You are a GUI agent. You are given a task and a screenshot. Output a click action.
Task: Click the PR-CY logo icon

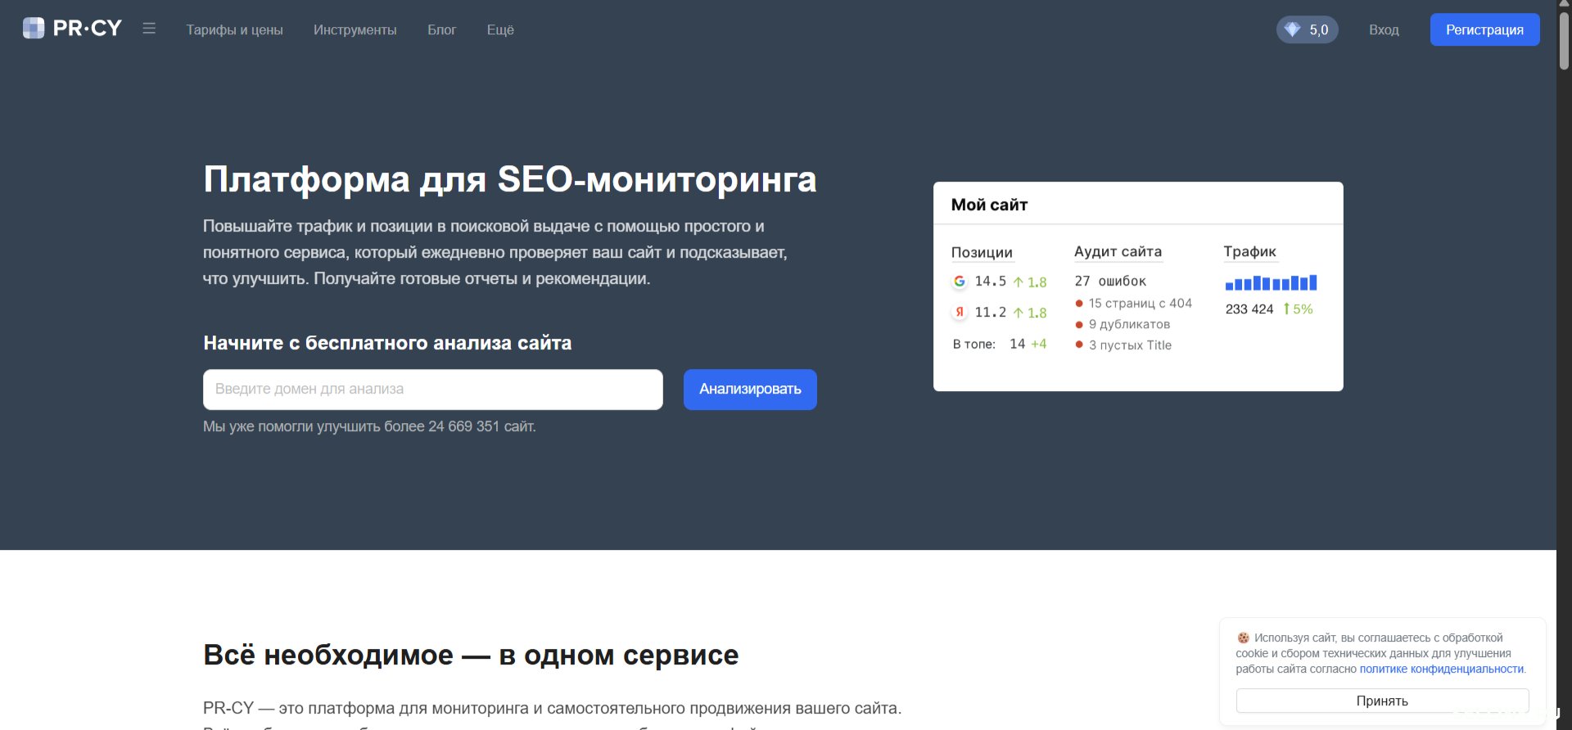[x=34, y=29]
